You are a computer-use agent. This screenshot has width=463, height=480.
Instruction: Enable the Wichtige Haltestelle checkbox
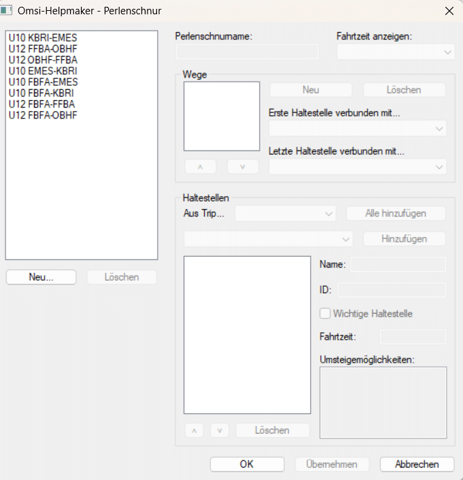point(326,314)
